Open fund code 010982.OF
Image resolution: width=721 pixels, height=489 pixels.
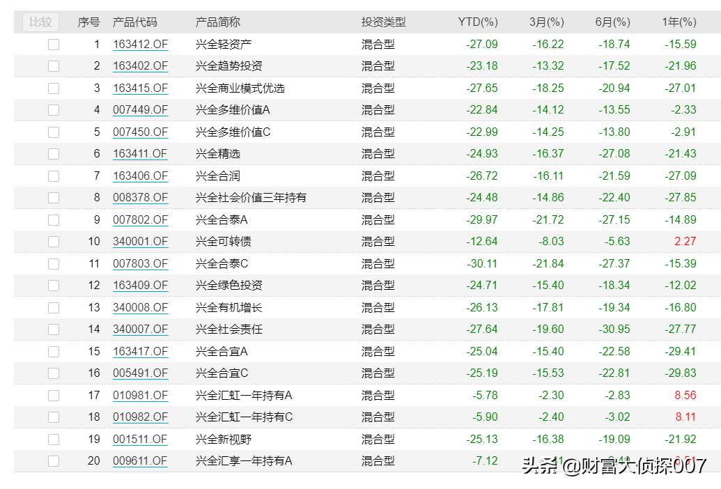(140, 417)
